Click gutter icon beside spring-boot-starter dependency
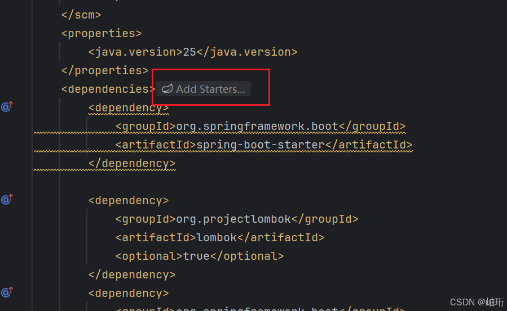 click(7, 106)
